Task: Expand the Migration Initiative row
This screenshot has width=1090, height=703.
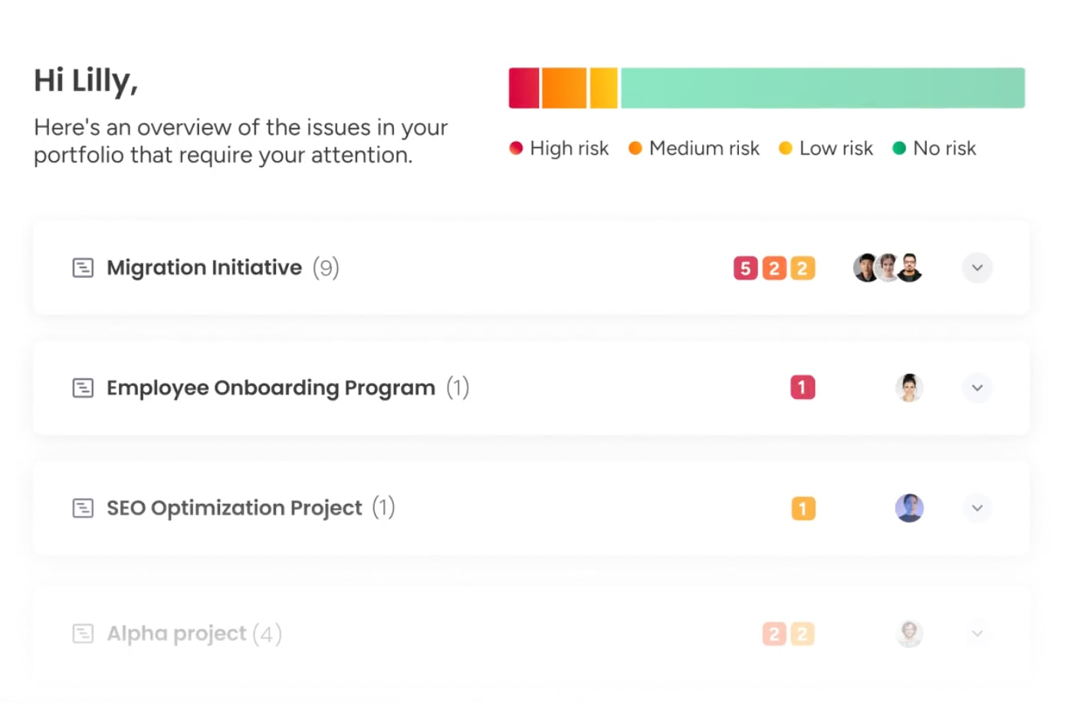Action: click(977, 267)
